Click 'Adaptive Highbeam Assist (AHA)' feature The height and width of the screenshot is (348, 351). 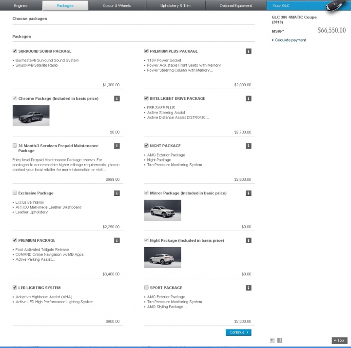click(44, 297)
